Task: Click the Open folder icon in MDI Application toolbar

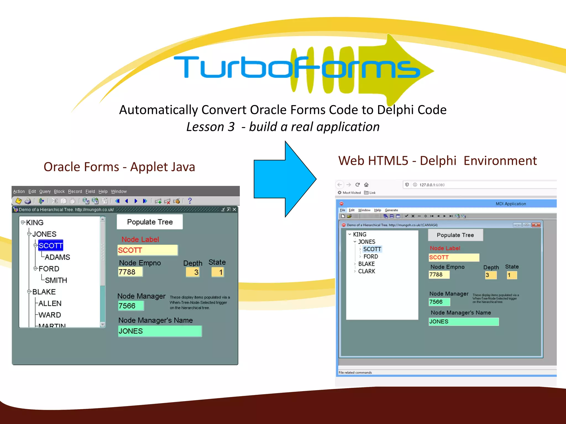Action: [349, 216]
